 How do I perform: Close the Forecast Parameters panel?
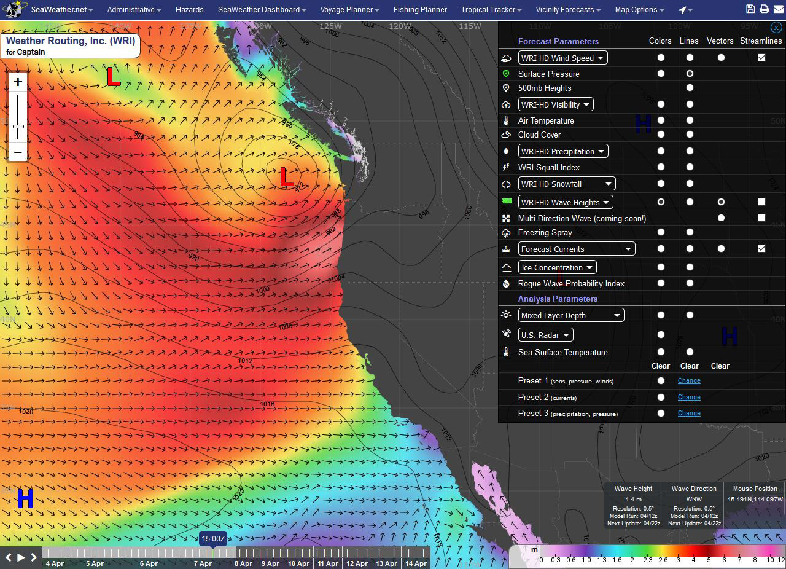point(776,28)
